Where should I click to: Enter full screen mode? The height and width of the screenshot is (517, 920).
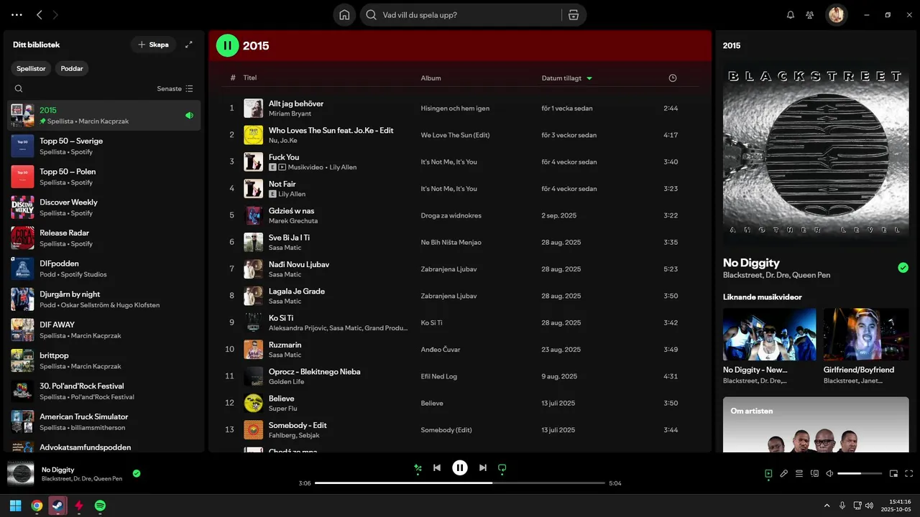[x=909, y=474]
